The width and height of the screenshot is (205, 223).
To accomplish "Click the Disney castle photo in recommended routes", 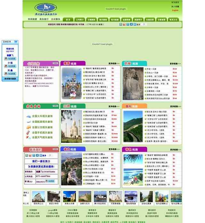I will [72, 83].
